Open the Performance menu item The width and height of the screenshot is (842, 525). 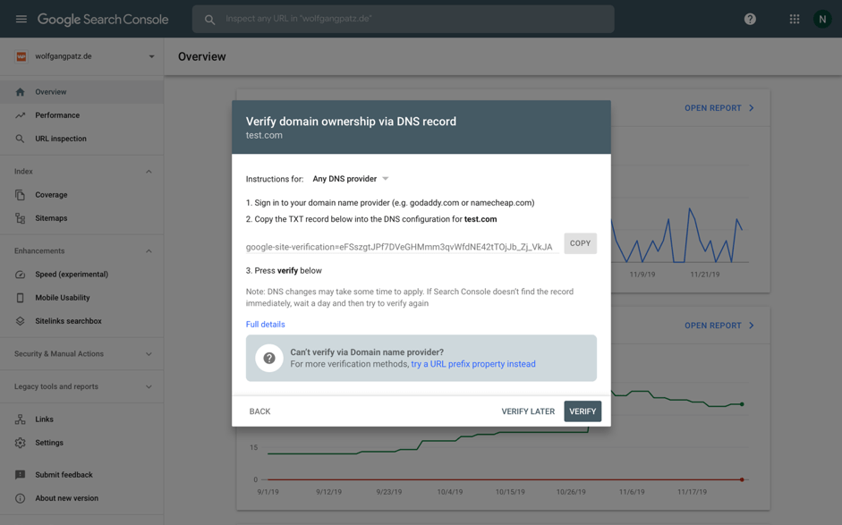[81, 115]
